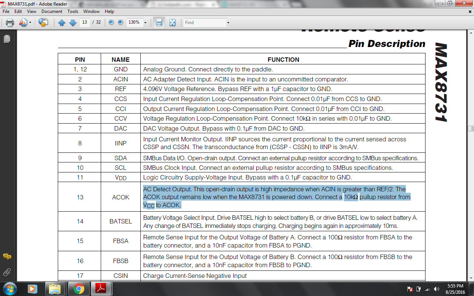Screen dimensions: 474x296
Task: Click the CCV pin name cell
Action: [x=121, y=118]
